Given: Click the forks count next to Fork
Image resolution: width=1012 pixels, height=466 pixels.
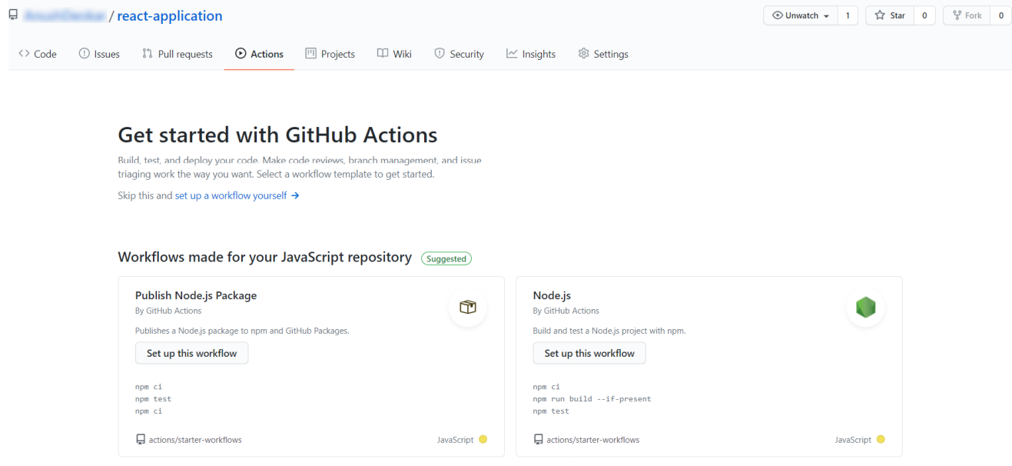Looking at the screenshot, I should 1001,15.
